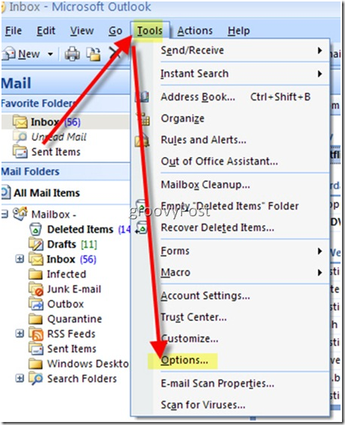Open Sent Items in Favorite Folders

pyautogui.click(x=56, y=152)
